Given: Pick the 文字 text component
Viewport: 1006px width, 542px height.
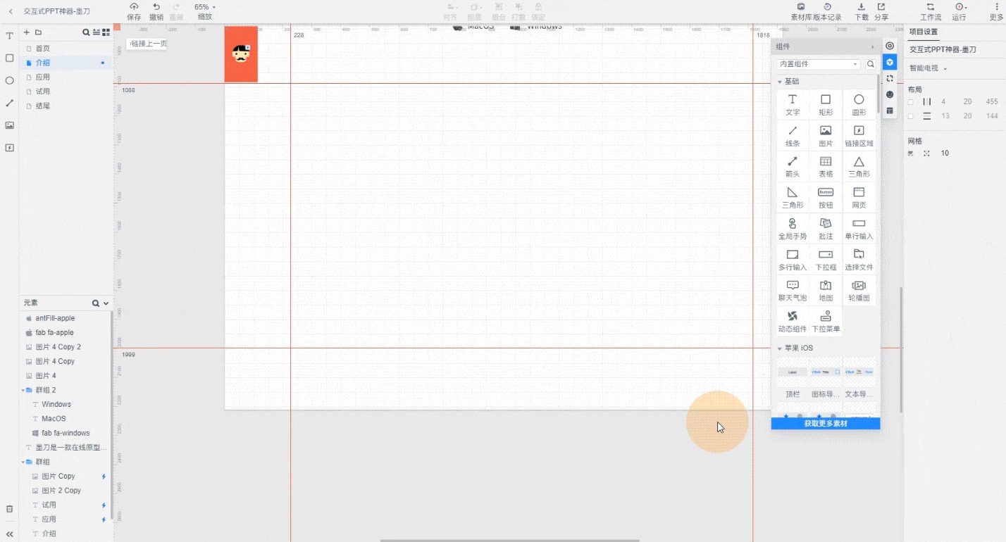Looking at the screenshot, I should point(793,105).
